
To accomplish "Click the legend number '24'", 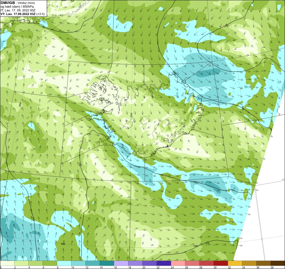I will tap(172, 267).
